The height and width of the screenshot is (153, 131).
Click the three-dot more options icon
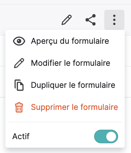click(x=114, y=20)
